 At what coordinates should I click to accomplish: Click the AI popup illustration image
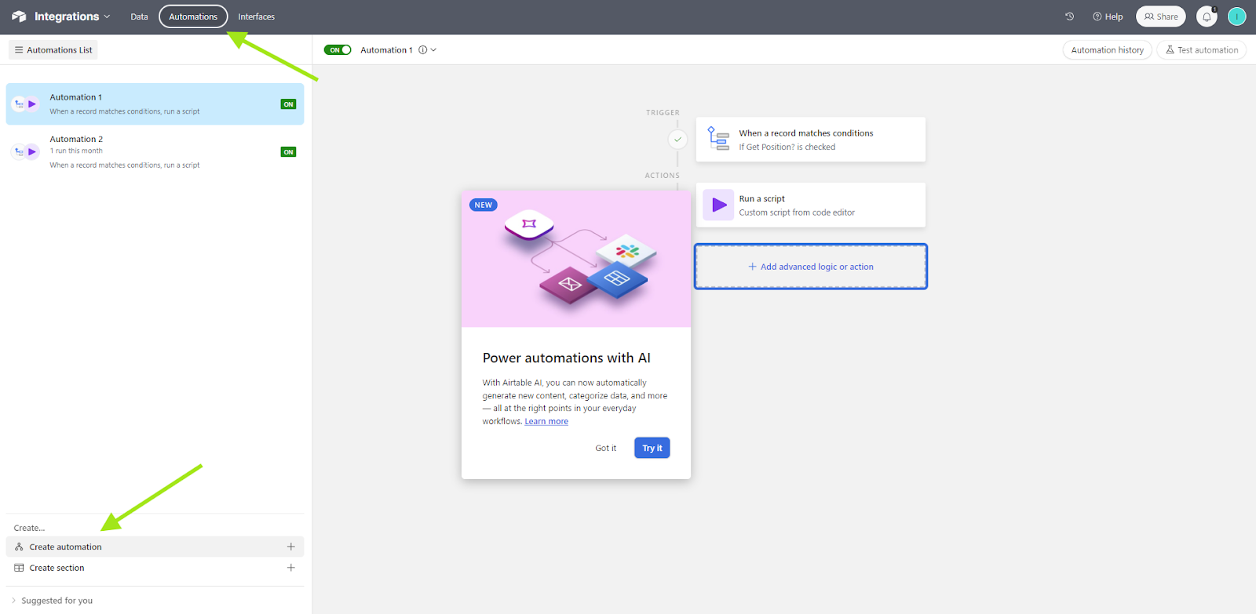tap(576, 259)
